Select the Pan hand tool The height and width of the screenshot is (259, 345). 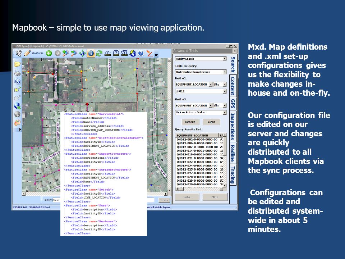click(x=18, y=53)
